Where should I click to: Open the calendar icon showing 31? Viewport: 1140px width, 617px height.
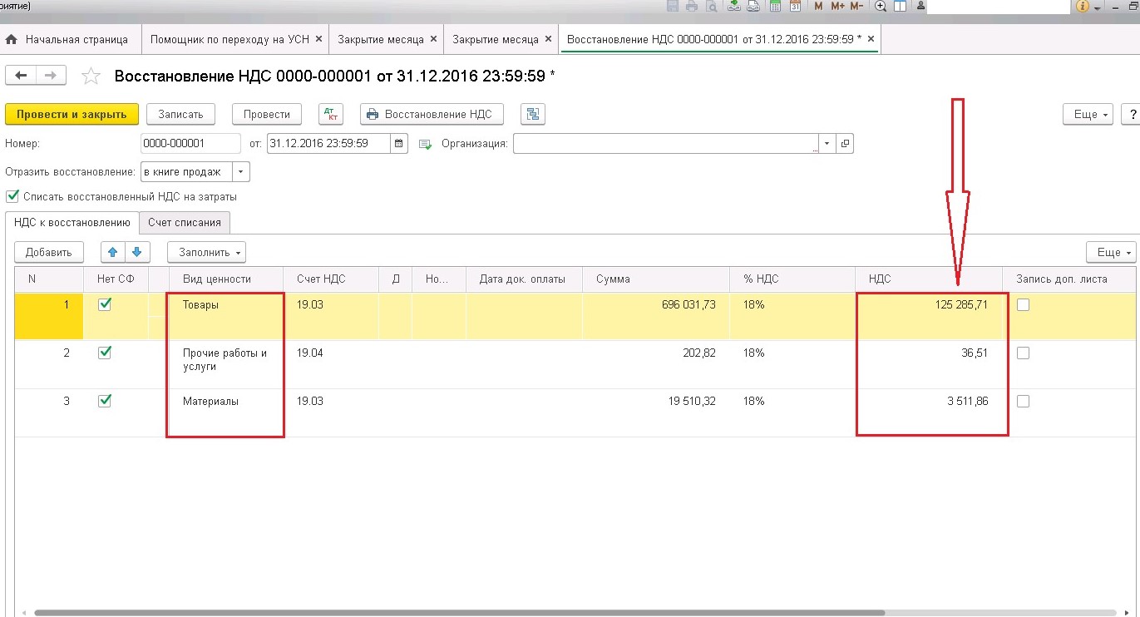click(795, 7)
